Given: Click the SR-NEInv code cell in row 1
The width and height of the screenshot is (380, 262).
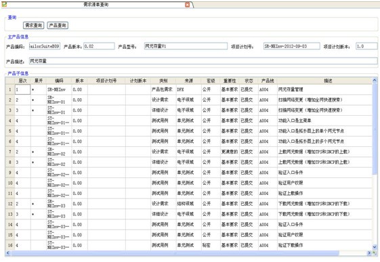Looking at the screenshot, I should point(59,89).
